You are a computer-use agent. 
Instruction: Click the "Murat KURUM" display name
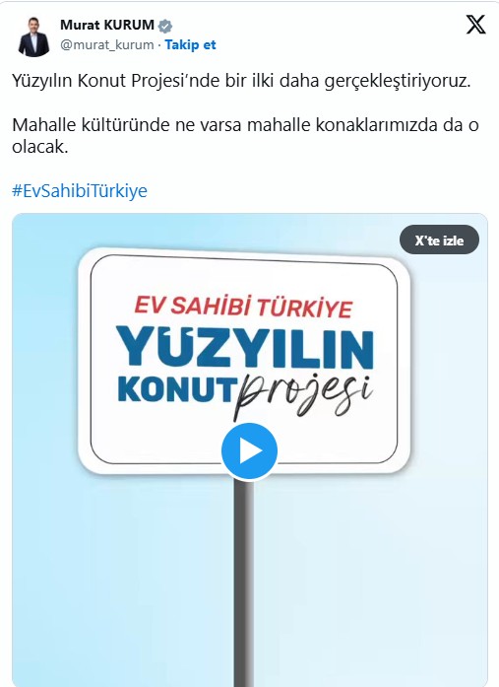[x=107, y=25]
